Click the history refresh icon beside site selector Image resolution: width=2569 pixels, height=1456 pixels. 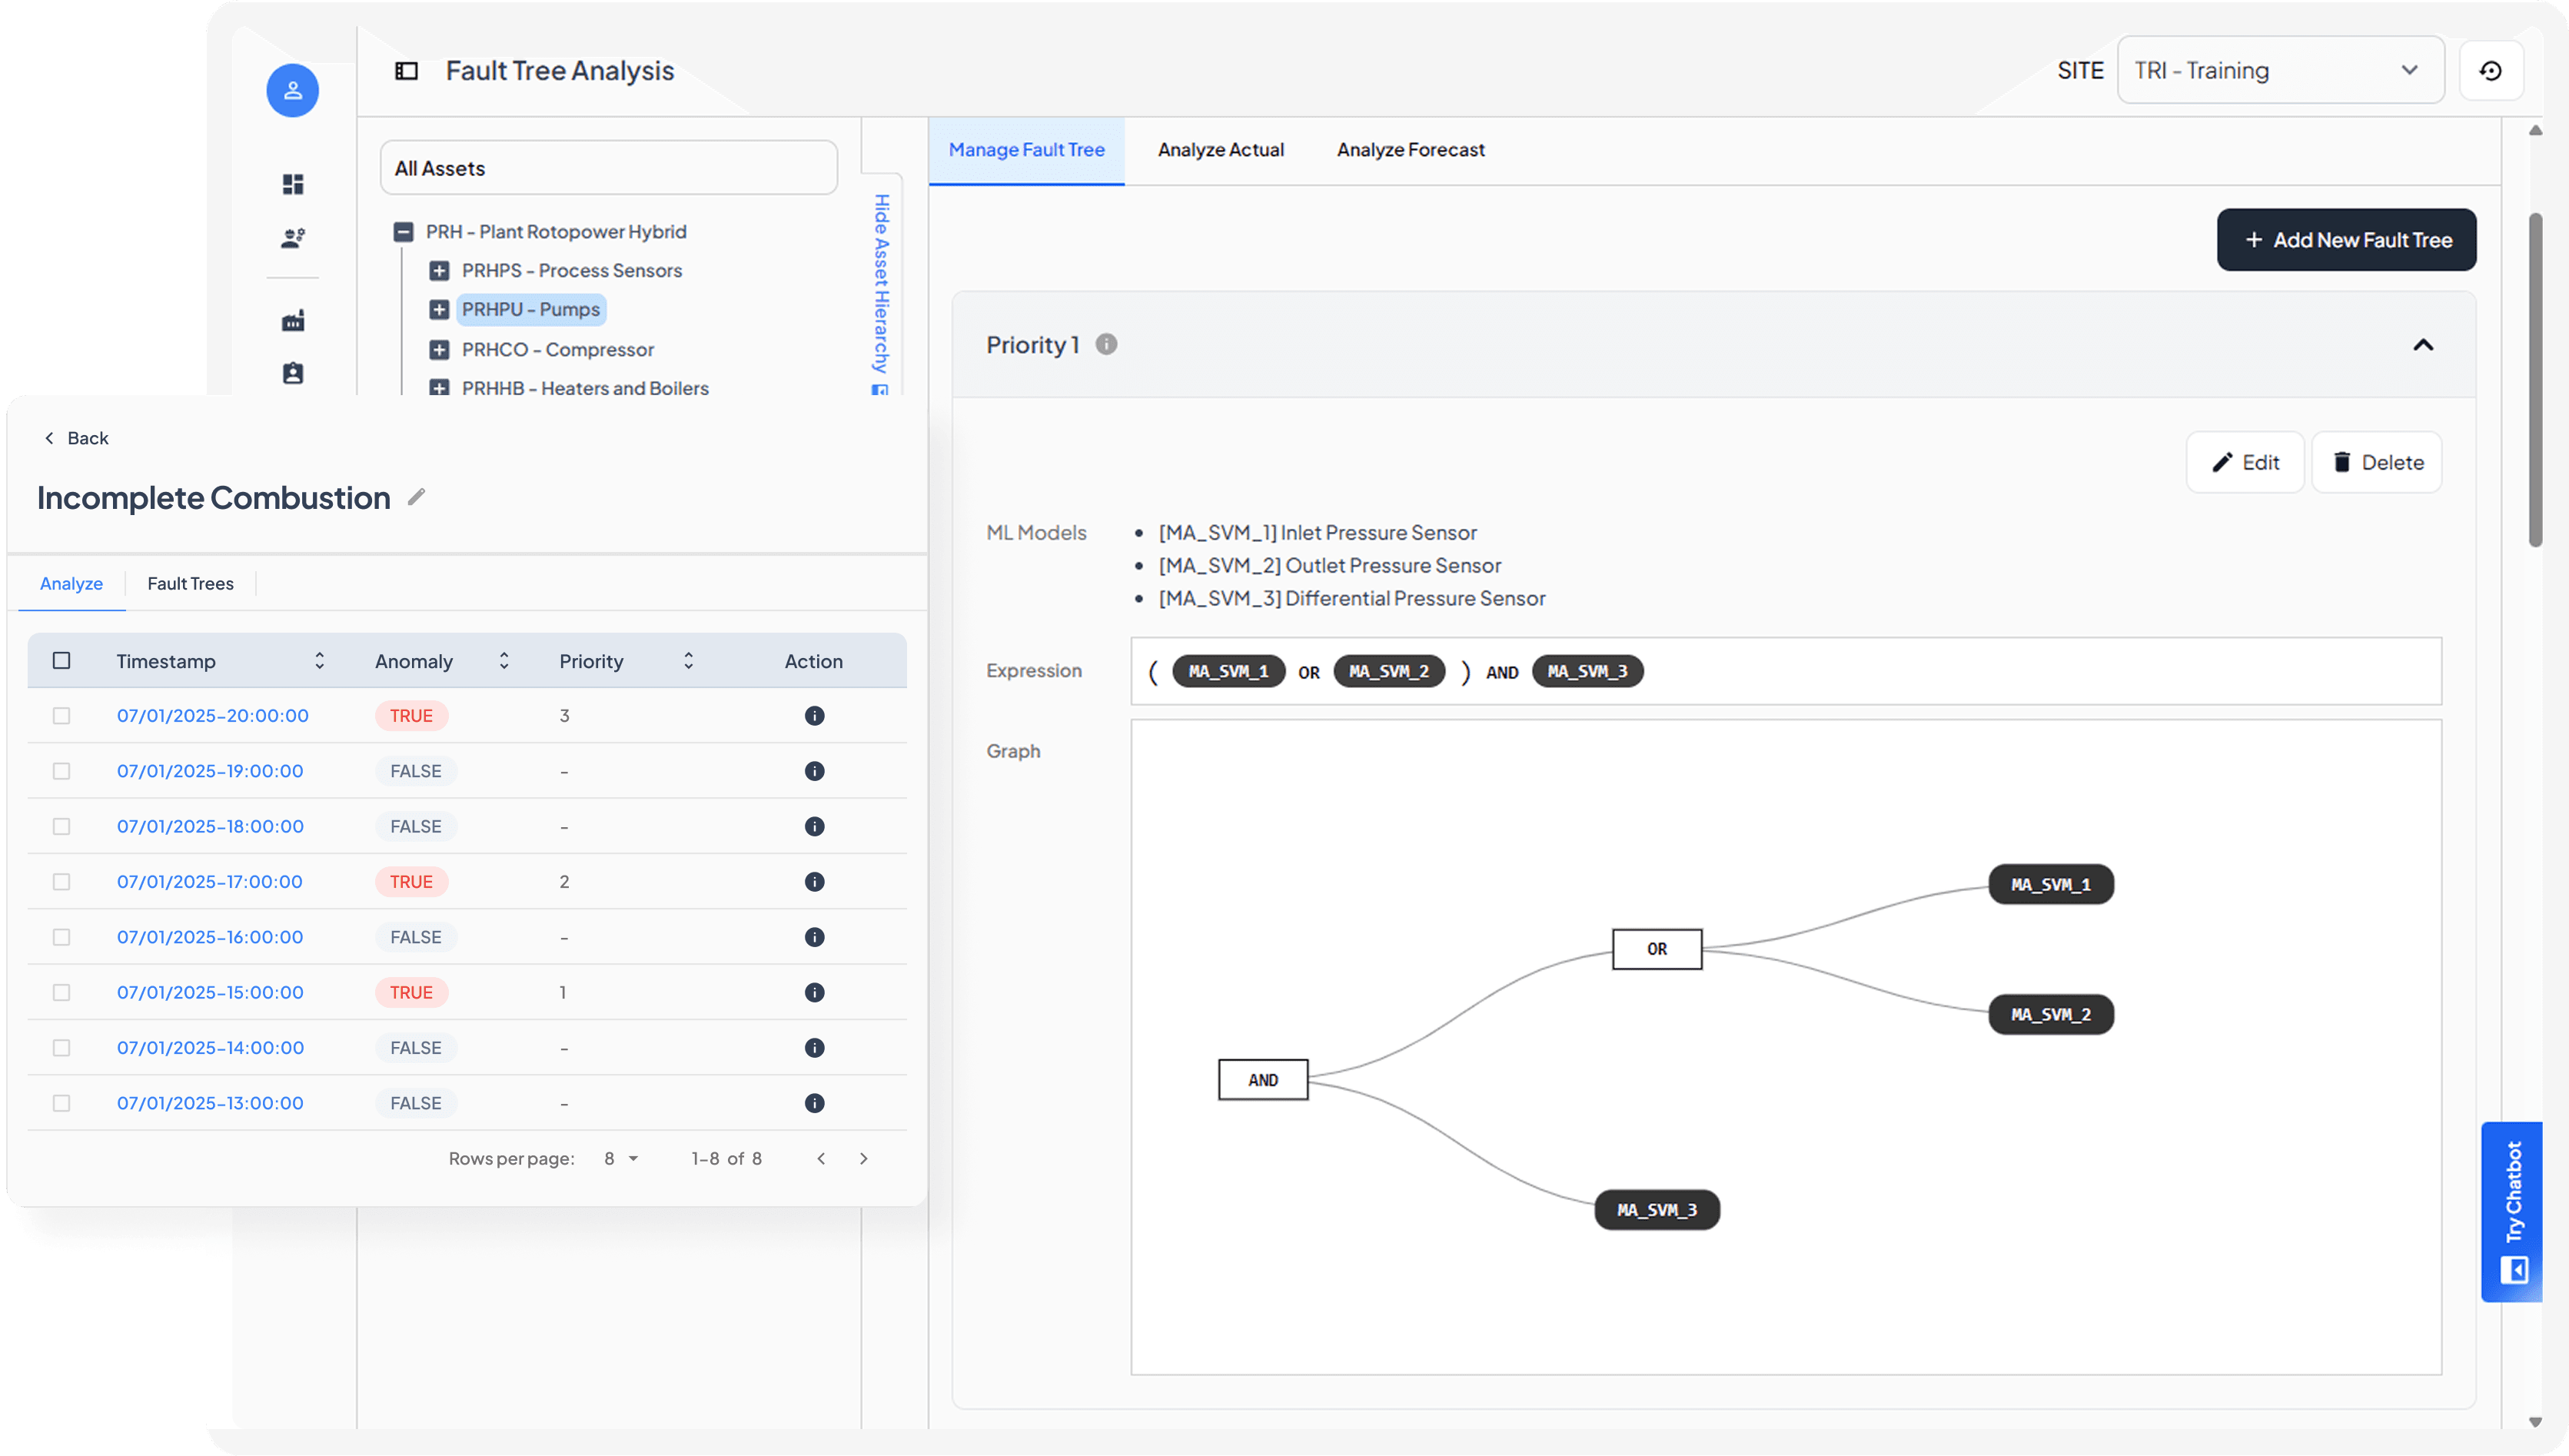click(x=2490, y=71)
